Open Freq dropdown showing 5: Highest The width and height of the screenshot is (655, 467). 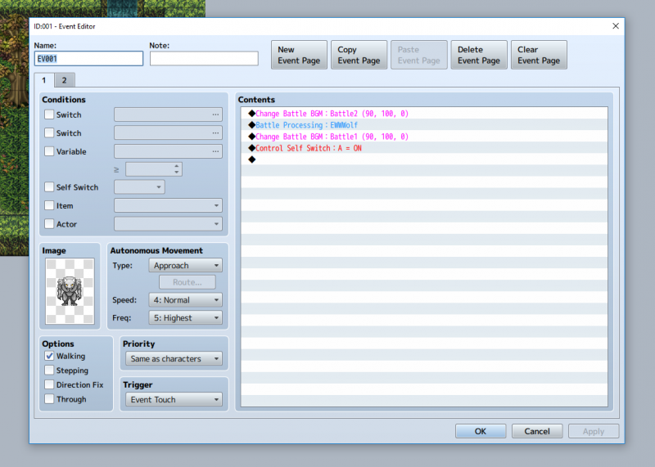tap(186, 318)
